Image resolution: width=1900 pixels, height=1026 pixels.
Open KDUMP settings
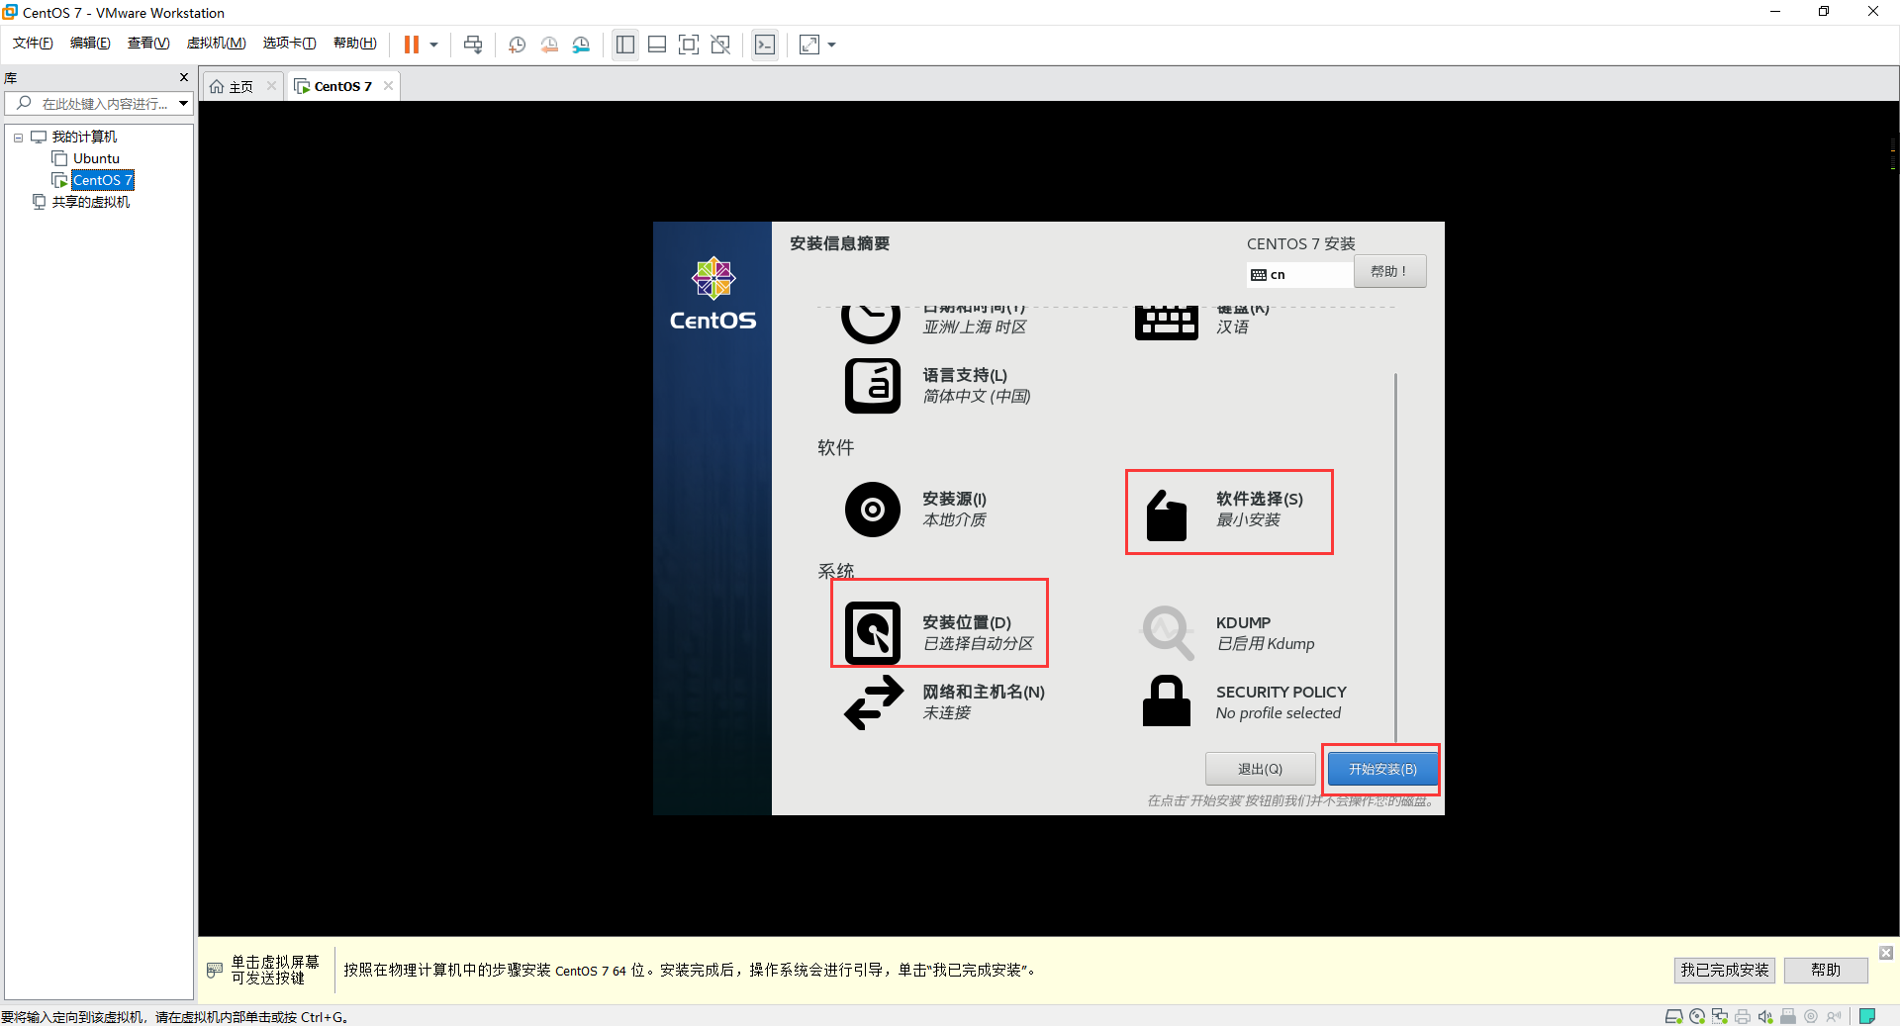(x=1228, y=632)
